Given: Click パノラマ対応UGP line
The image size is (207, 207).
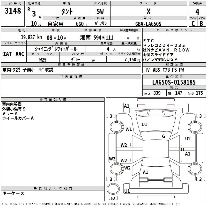Looking at the screenshot, I should [160, 59].
